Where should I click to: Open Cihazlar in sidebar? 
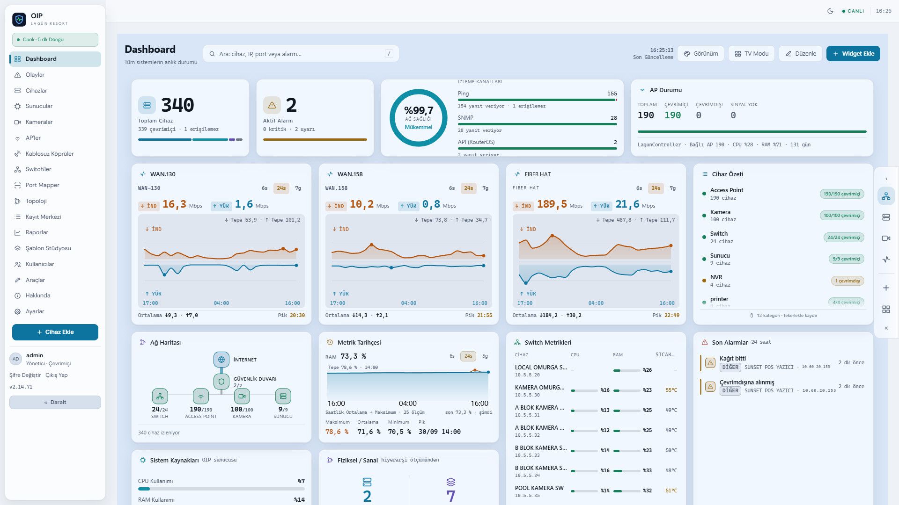(55, 91)
